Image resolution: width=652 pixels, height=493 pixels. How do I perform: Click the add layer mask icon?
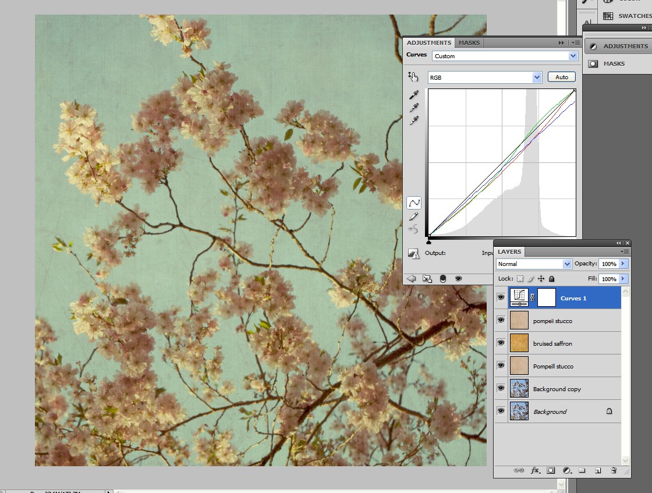pos(551,470)
